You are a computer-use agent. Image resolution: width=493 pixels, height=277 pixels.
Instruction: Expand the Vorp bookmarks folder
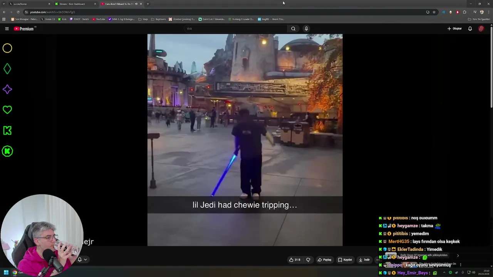[x=143, y=19]
